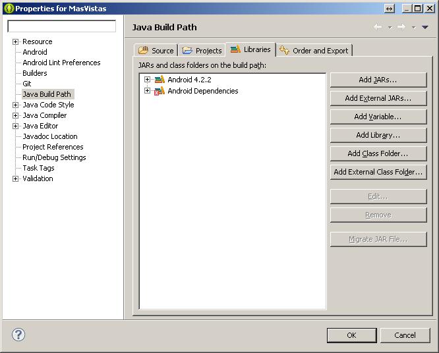
Task: Select Javadoc Location item
Action: pos(50,136)
